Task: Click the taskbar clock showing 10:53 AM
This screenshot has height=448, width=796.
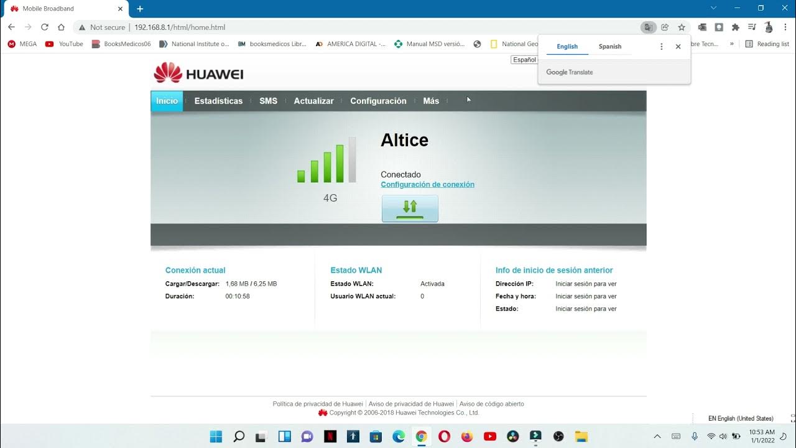Action: pyautogui.click(x=762, y=436)
